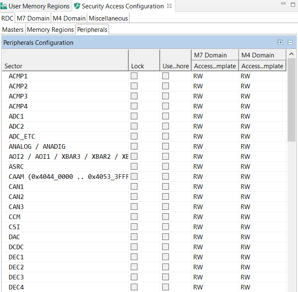Collapse all rows in Peripherals Configuration
This screenshot has height=292, width=298.
coord(290,42)
